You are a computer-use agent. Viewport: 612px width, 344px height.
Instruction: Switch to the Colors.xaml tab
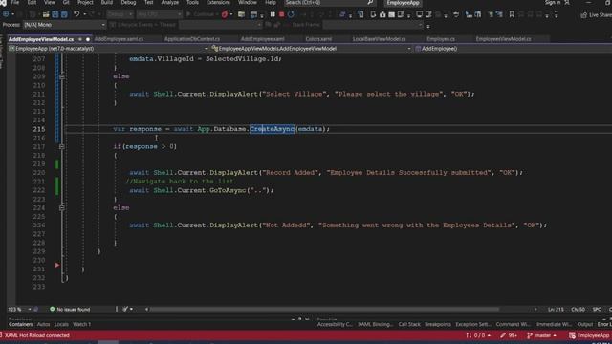click(318, 39)
